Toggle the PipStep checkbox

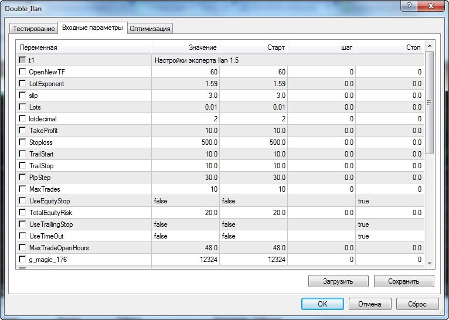click(22, 178)
